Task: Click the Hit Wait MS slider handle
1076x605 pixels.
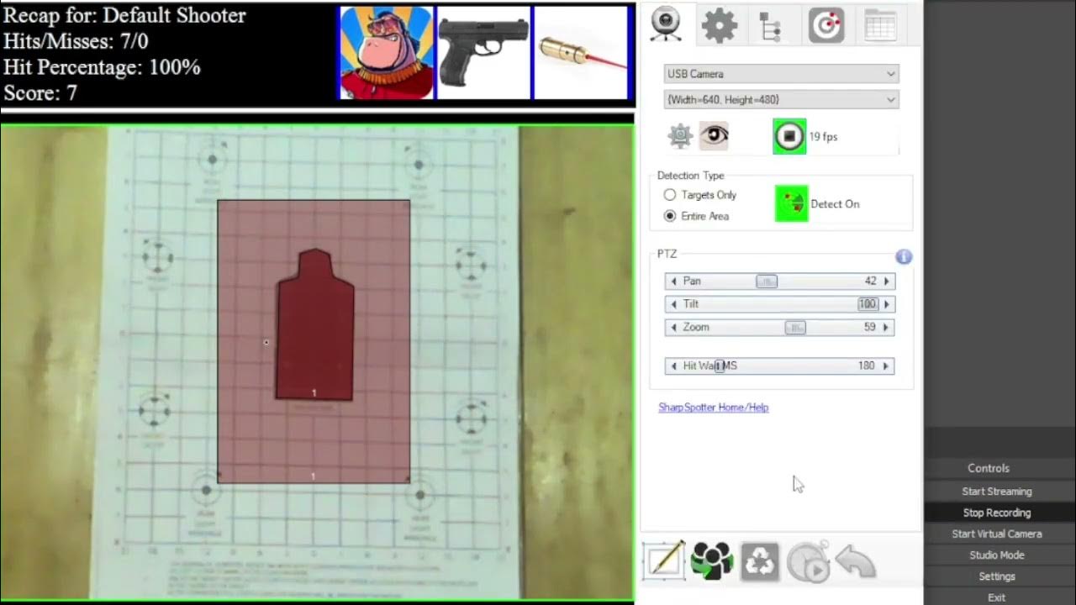Action: point(720,366)
